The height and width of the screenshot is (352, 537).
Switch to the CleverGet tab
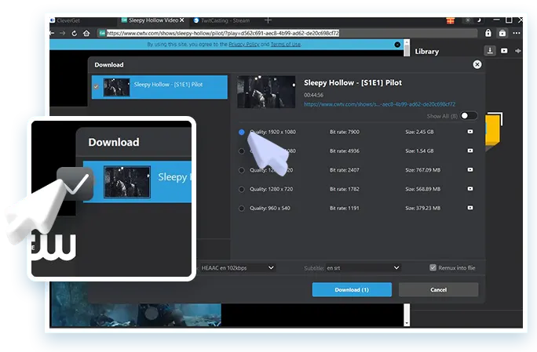[x=65, y=20]
